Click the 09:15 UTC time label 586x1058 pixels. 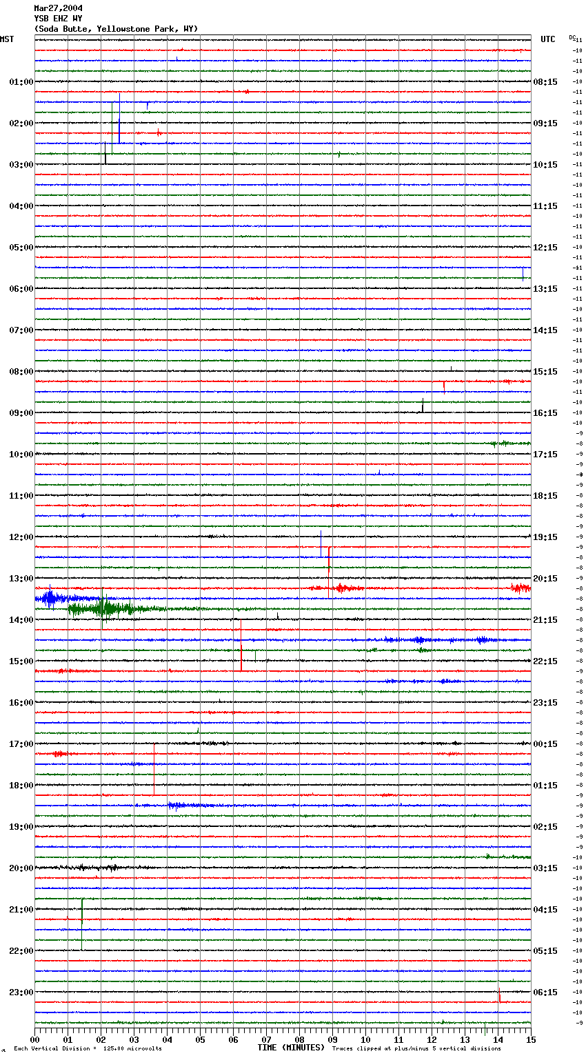click(545, 123)
